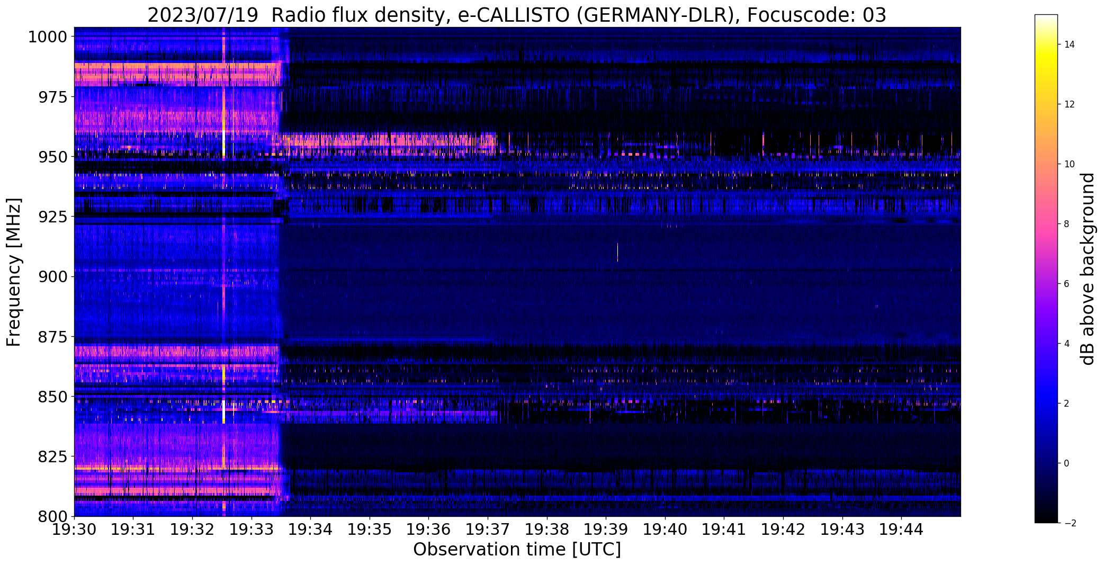Click the 800 frequency tick label
This screenshot has height=565, width=1104.
click(53, 516)
